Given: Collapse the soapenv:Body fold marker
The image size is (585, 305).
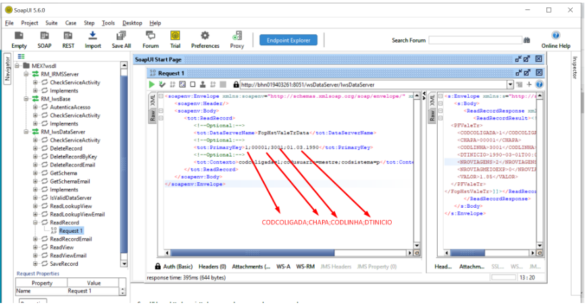Looking at the screenshot, I should (161, 111).
